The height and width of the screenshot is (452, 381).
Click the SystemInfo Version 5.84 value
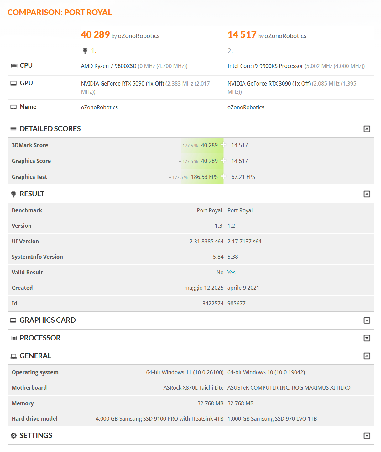pyautogui.click(x=218, y=257)
